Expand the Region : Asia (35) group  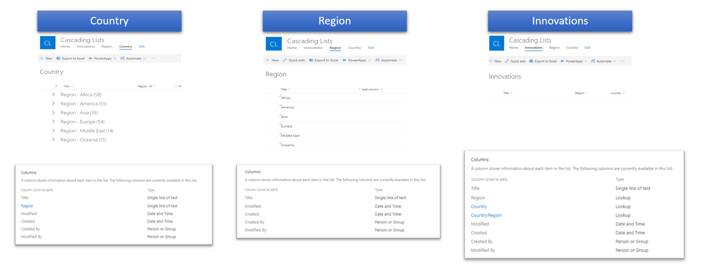[x=53, y=113]
